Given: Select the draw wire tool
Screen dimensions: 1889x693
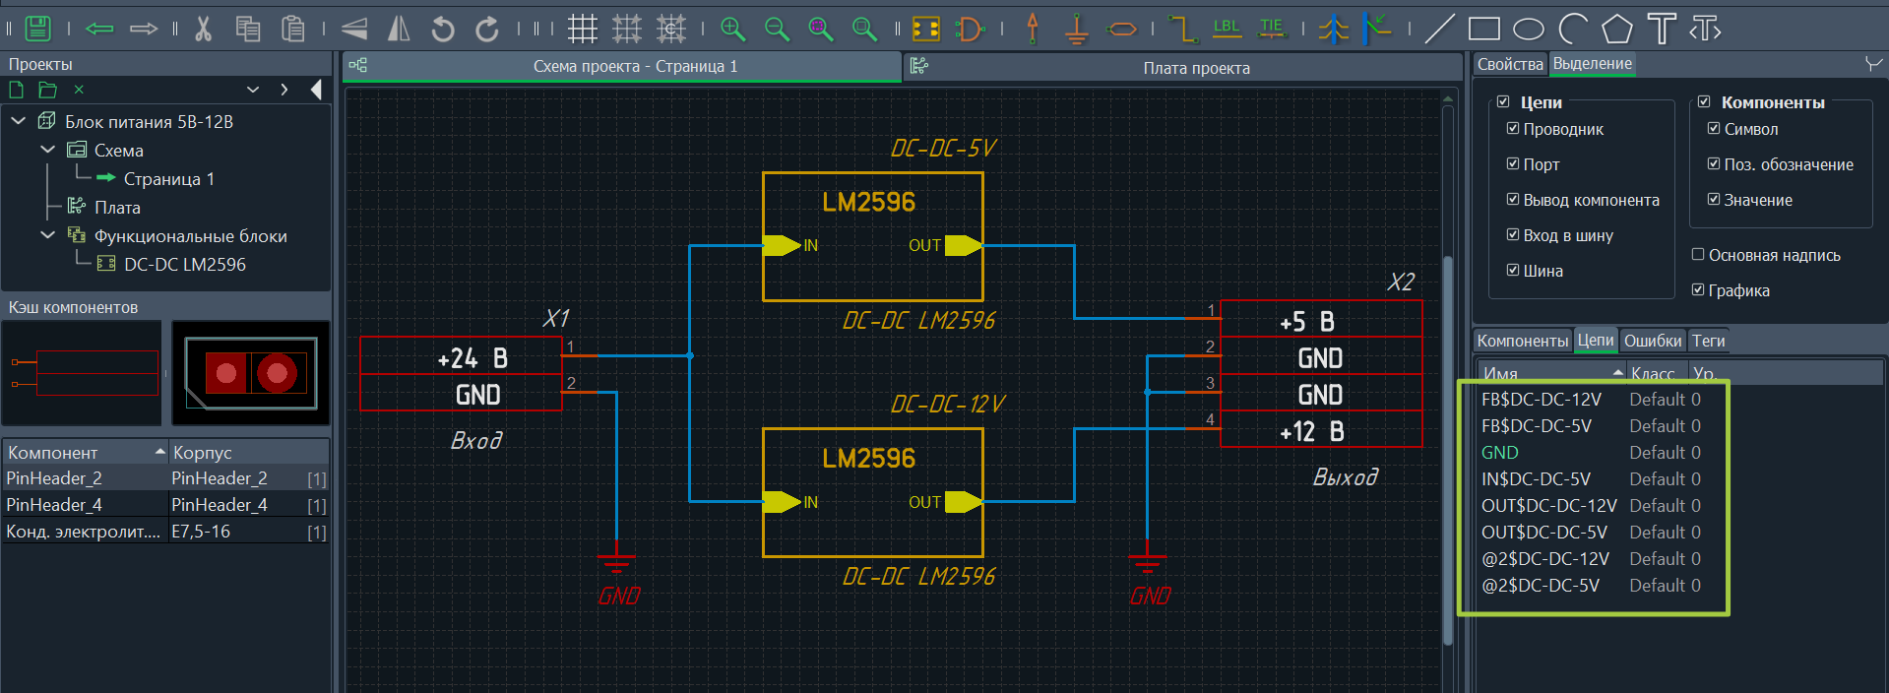Looking at the screenshot, I should [1181, 29].
